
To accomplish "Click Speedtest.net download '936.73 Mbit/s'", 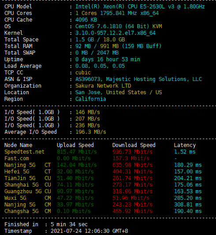I will coord(133,152).
